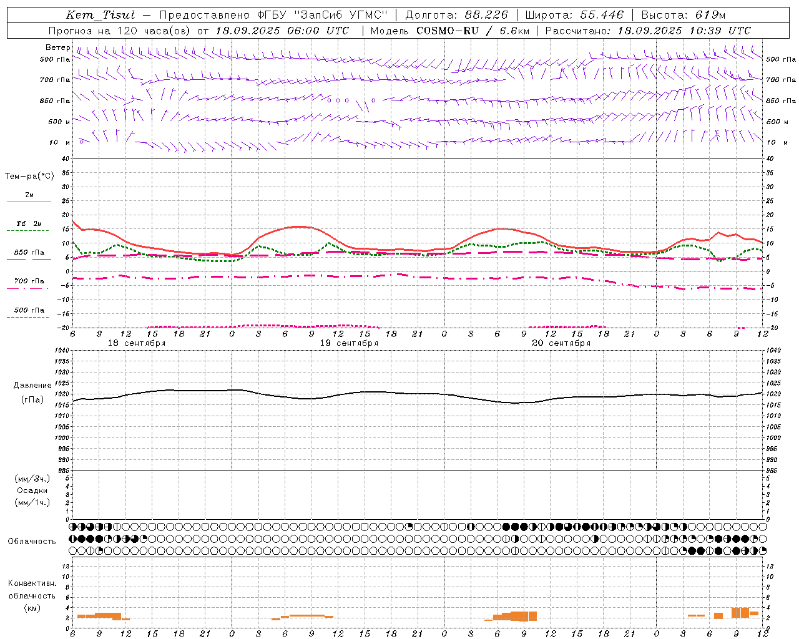Click the (мм/1ч.) precipitation unit label
799x639 pixels.
(x=32, y=502)
